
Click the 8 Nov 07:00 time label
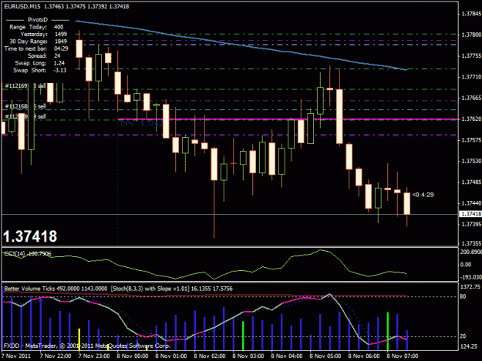pos(403,356)
